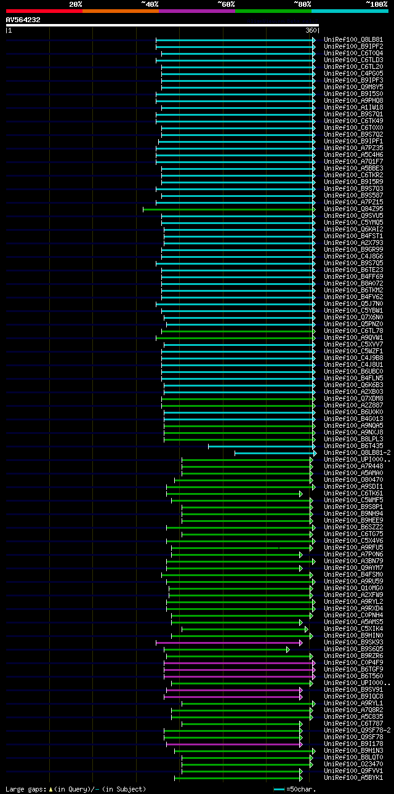Open UniRef100_B6T560 label
Screen dimensions: 394x794
point(353,676)
